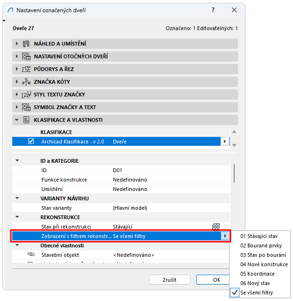Open the classification arrow next to Dveře
The height and width of the screenshot is (301, 293).
click(x=225, y=142)
